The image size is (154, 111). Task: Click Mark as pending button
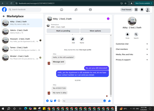(x=63, y=31)
